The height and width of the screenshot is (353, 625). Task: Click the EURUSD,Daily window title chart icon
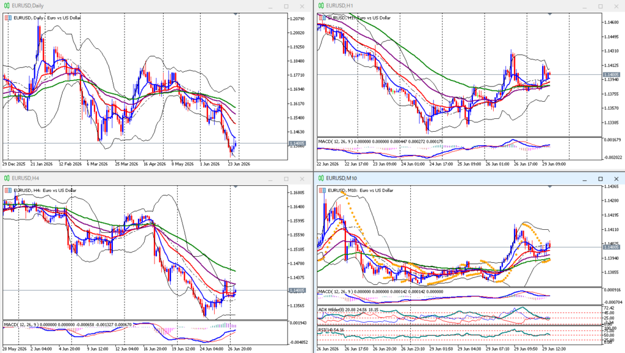coord(6,6)
